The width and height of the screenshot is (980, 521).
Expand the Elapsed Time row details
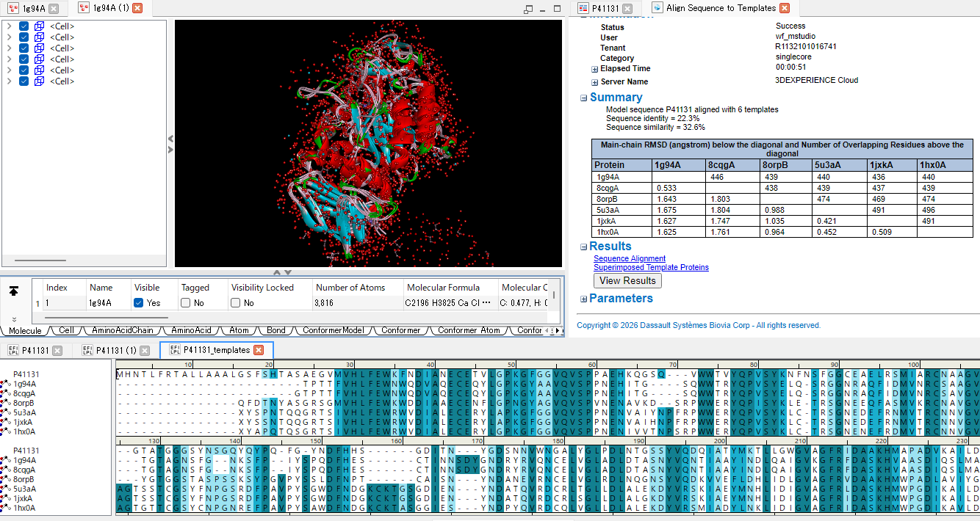click(x=594, y=69)
